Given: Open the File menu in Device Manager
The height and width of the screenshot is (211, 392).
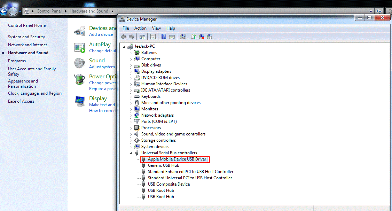Looking at the screenshot, I should point(126,28).
